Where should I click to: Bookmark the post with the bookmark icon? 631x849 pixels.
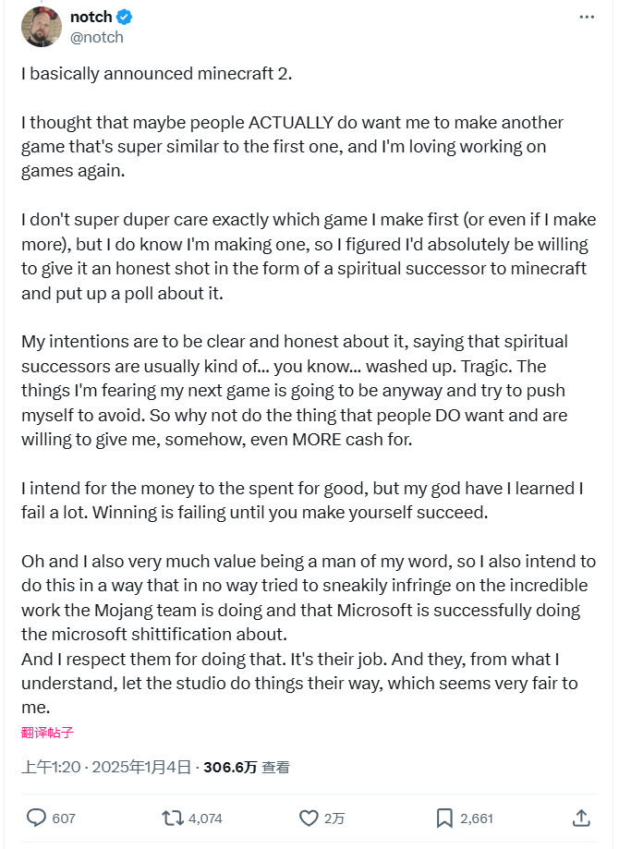[444, 818]
